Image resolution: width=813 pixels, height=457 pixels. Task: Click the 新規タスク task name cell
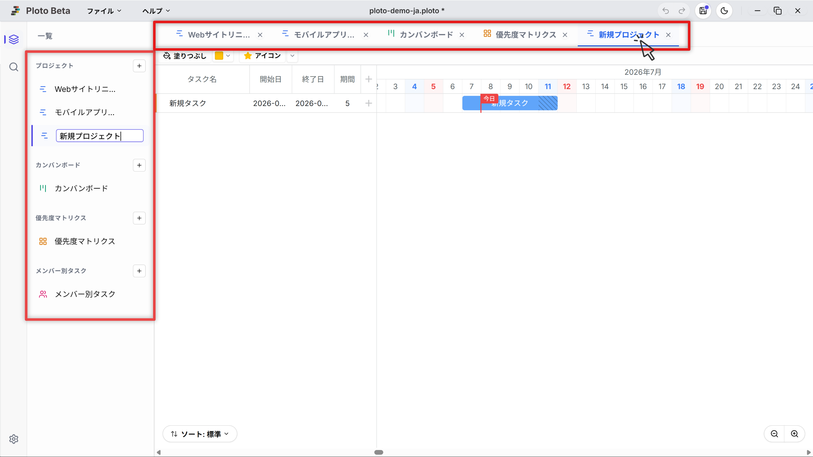click(203, 103)
